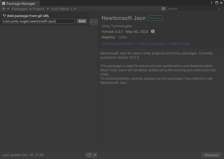Expand the dropdown arrow beside refresh
This screenshot has width=224, height=159.
pyautogui.click(x=95, y=155)
